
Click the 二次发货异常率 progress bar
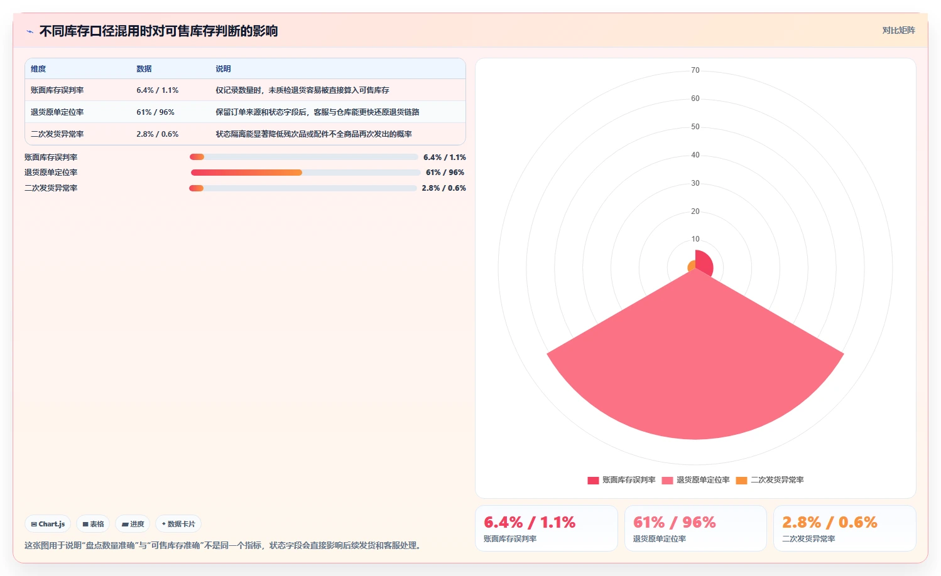point(303,188)
